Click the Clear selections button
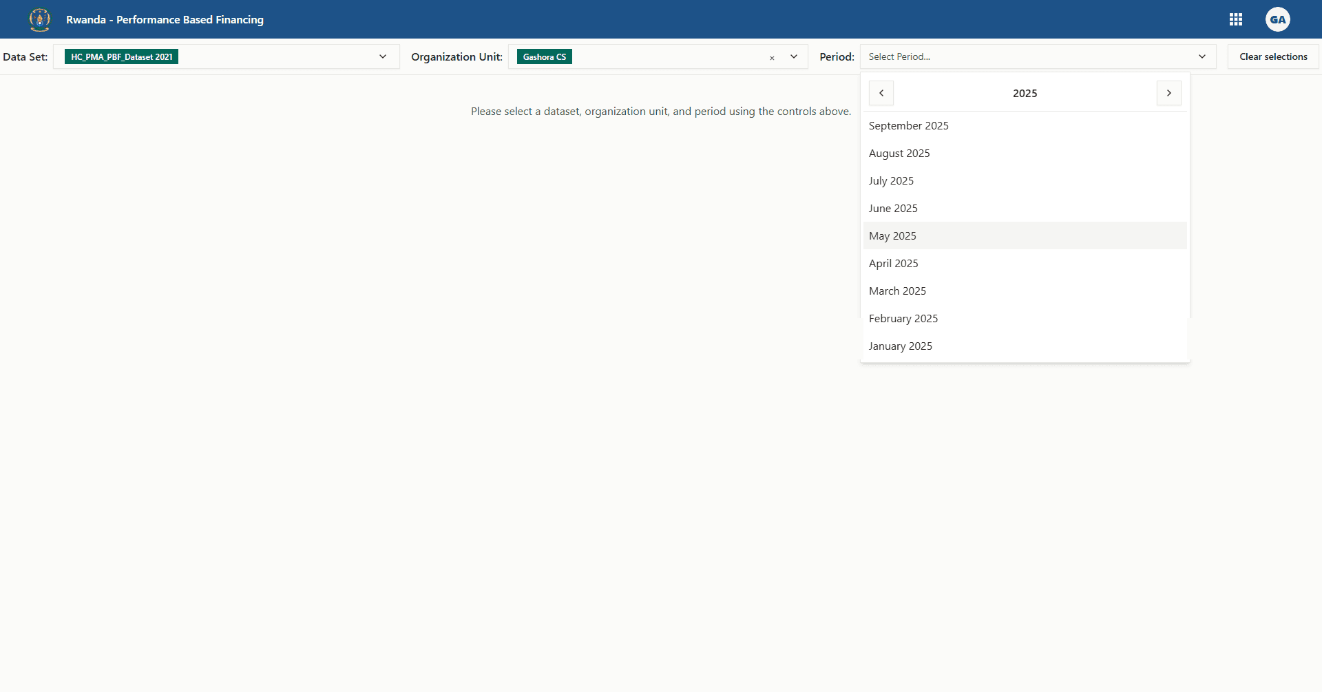1322x692 pixels. (1272, 56)
